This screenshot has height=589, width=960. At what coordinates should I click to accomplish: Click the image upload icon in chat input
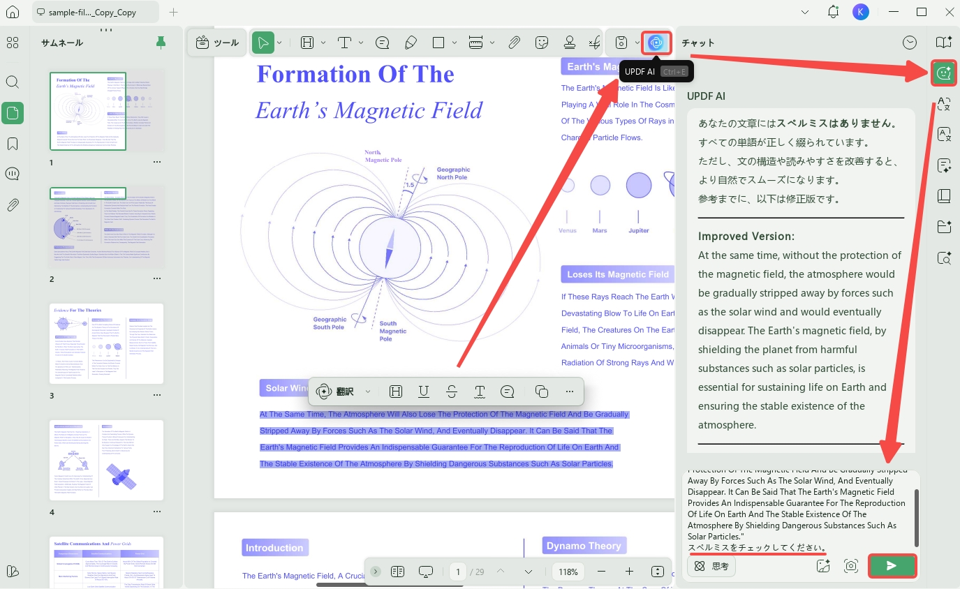pyautogui.click(x=822, y=566)
